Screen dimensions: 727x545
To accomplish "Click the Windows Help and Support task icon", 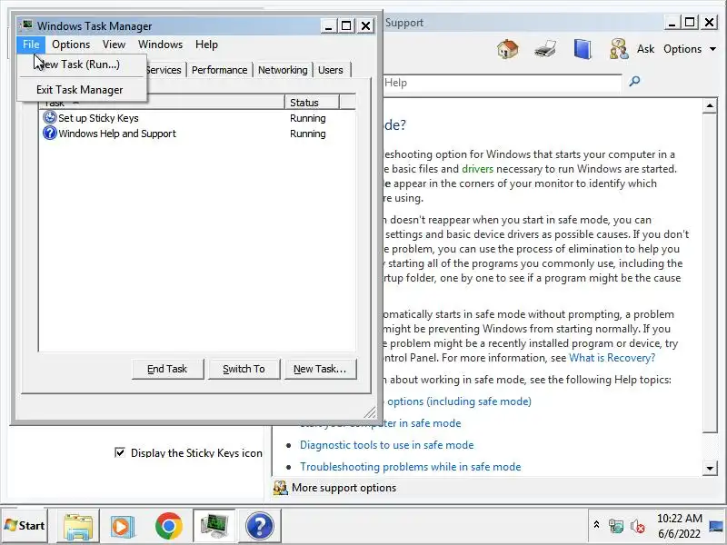I will [50, 134].
